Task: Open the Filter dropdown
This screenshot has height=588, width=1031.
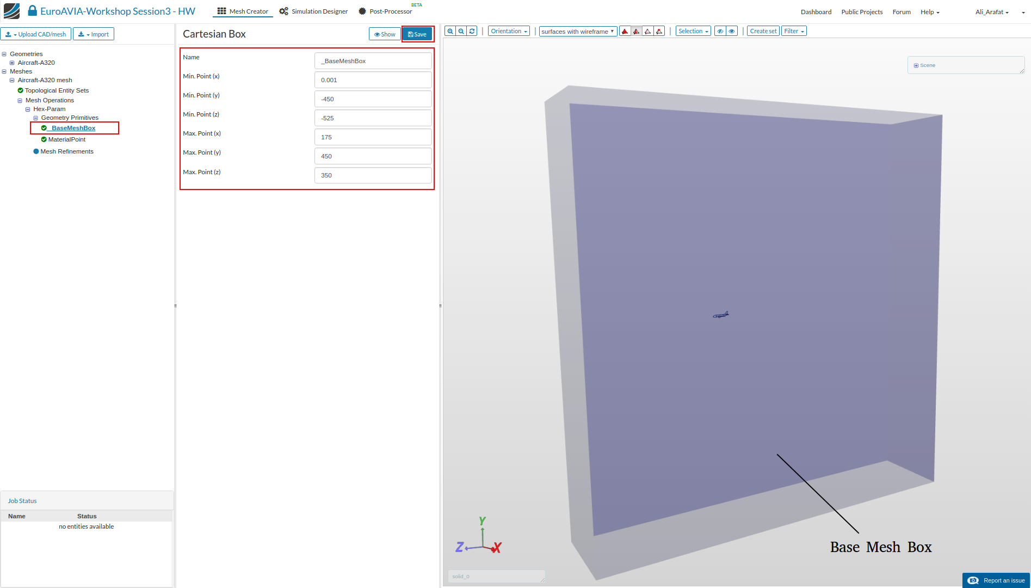Action: point(794,32)
